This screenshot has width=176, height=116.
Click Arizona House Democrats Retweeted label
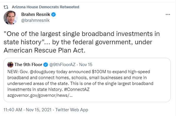click(x=45, y=7)
